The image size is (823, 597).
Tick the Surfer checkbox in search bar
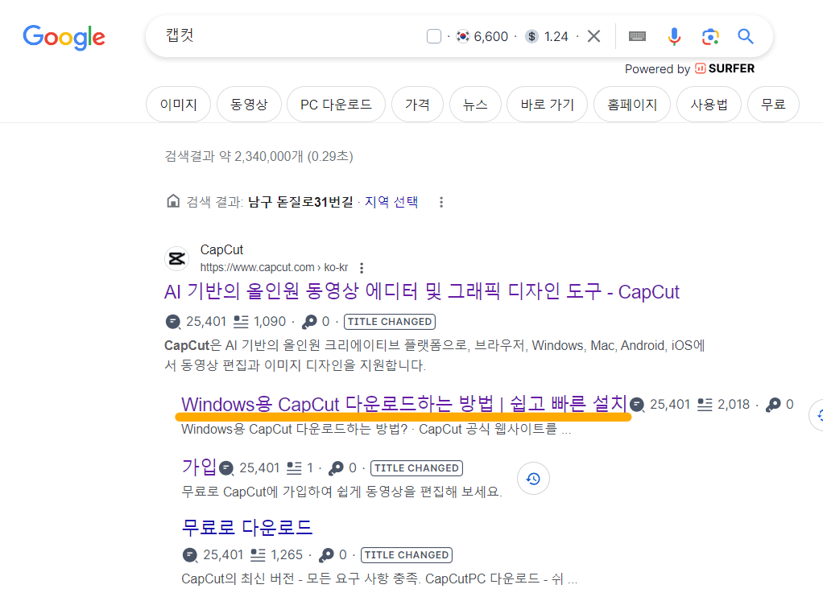[x=434, y=36]
